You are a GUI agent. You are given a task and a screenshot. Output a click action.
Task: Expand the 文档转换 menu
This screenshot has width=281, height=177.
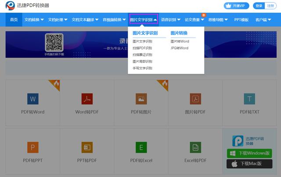coord(34,20)
